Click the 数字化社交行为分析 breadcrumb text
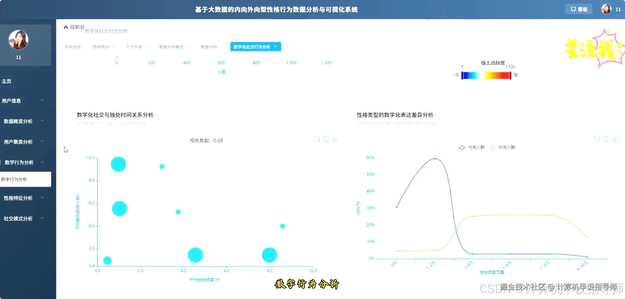Image resolution: width=625 pixels, height=299 pixels. [x=106, y=31]
